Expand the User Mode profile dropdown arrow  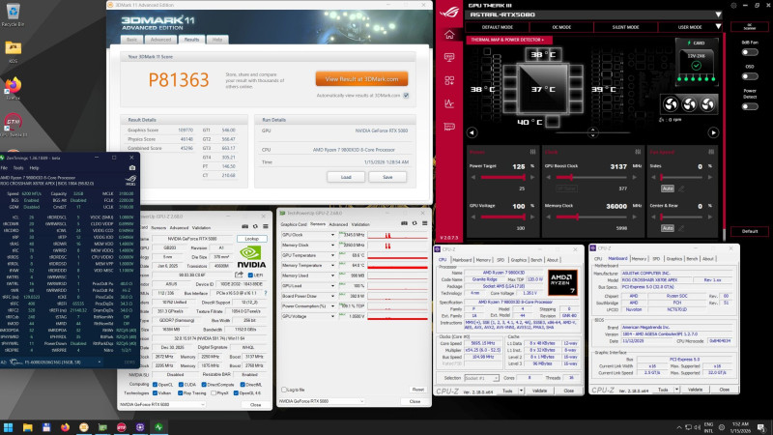pos(718,27)
